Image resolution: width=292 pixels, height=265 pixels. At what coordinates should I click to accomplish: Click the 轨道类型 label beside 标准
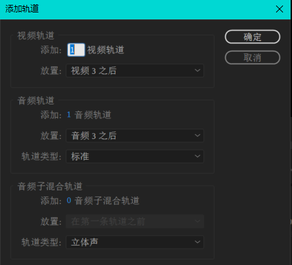pos(42,156)
